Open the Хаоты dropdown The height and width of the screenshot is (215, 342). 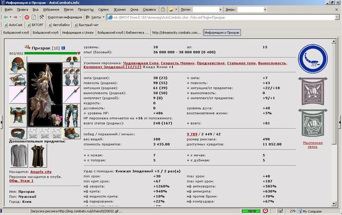pyautogui.click(x=103, y=17)
